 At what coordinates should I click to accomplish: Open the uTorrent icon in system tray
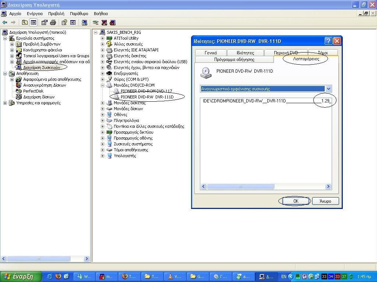click(311, 276)
